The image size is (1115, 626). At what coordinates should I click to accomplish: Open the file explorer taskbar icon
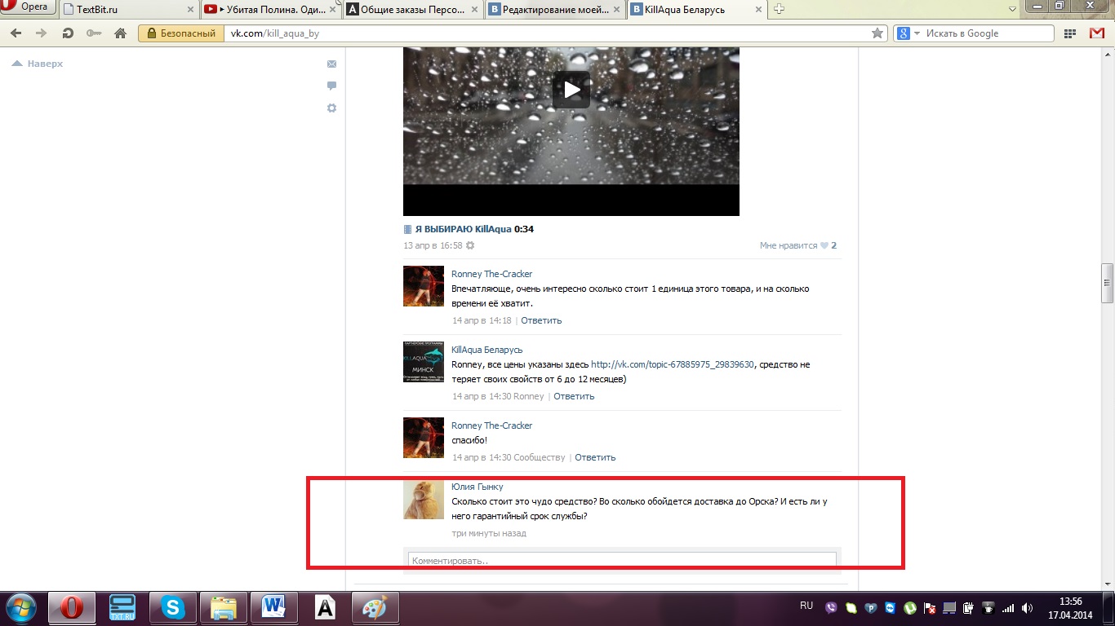click(x=224, y=608)
